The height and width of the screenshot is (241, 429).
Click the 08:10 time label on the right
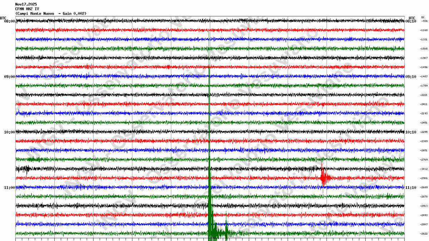(410, 21)
